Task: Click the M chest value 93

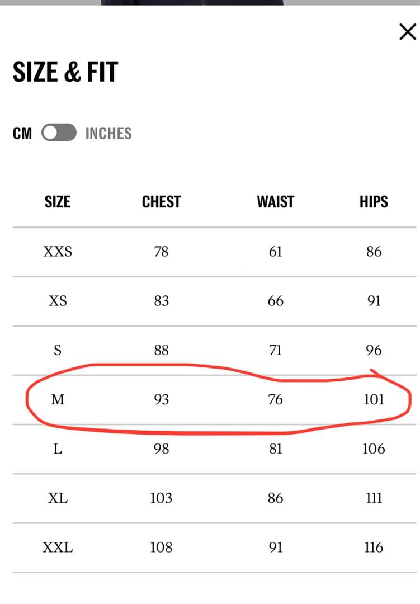Action: [x=161, y=399]
